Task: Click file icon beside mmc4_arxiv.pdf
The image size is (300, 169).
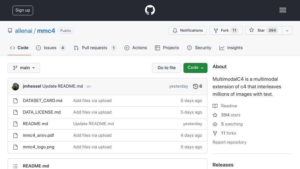Action: pyautogui.click(x=16, y=136)
